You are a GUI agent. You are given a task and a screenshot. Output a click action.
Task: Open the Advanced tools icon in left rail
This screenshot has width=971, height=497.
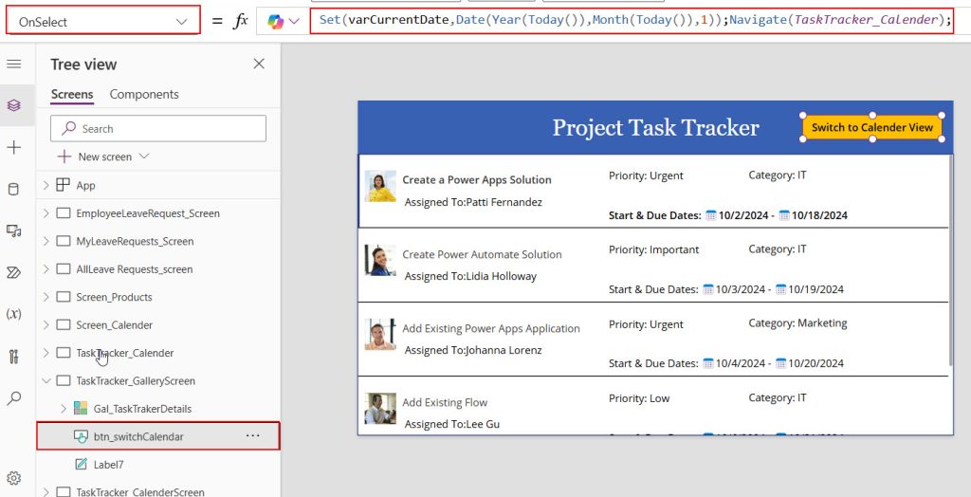click(13, 357)
